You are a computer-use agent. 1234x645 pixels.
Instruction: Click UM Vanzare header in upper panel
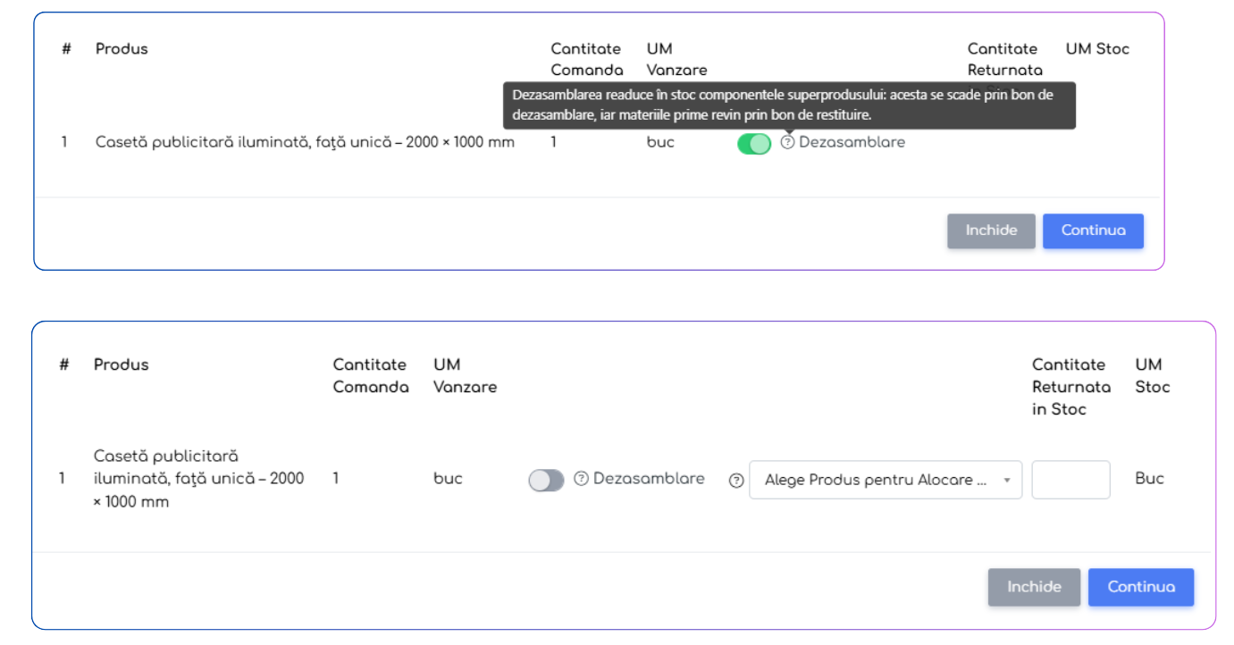pos(676,60)
